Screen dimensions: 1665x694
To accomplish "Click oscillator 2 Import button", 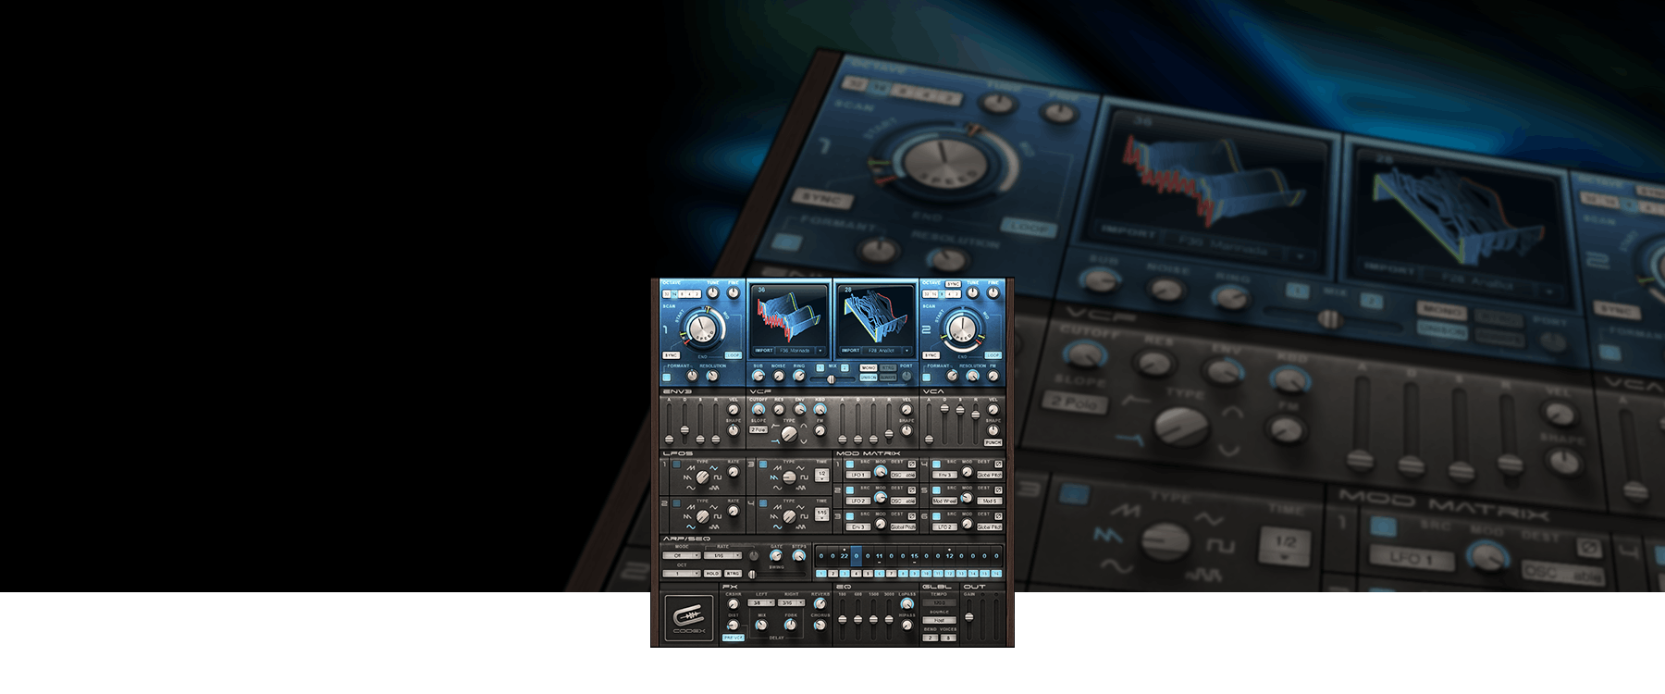I will click(x=850, y=351).
